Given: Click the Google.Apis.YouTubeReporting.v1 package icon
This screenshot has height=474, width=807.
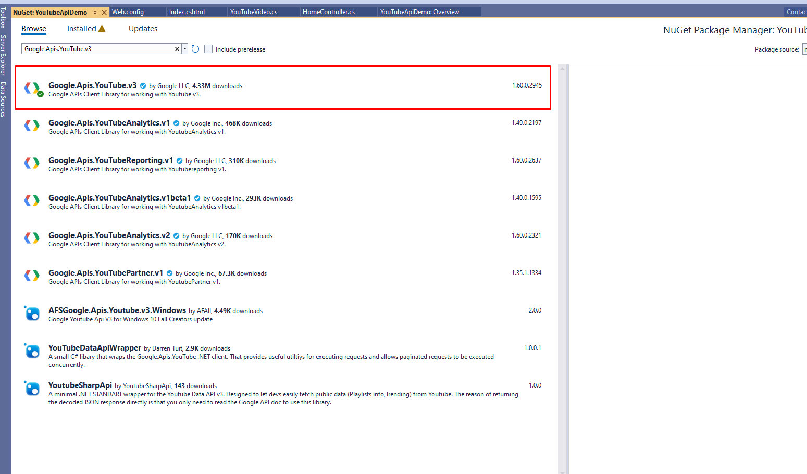Looking at the screenshot, I should [32, 163].
